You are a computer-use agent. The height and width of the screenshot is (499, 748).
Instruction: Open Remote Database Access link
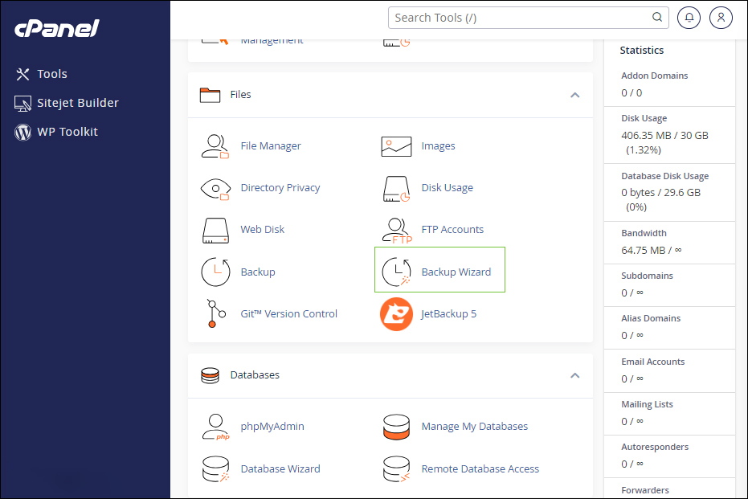(480, 469)
